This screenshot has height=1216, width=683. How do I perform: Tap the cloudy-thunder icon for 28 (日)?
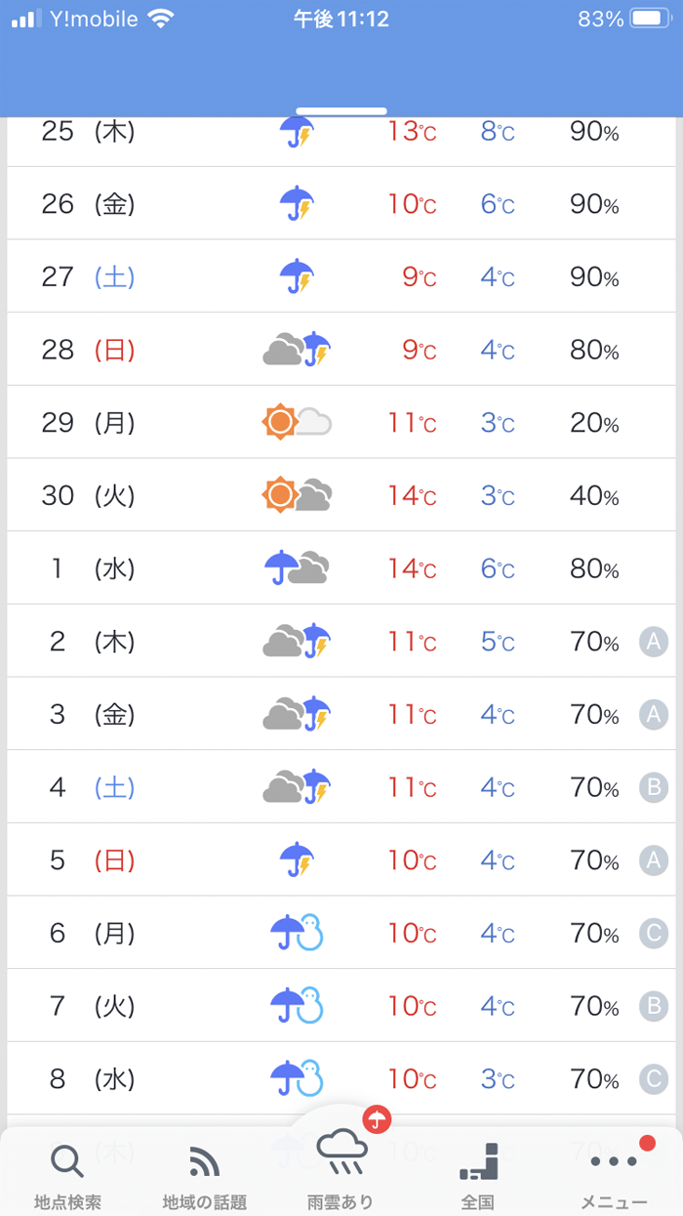click(x=297, y=350)
